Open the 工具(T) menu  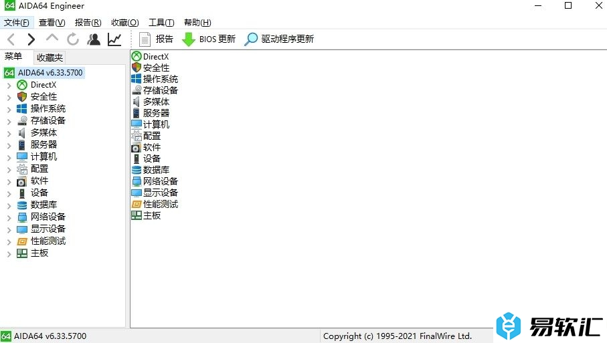pos(161,23)
